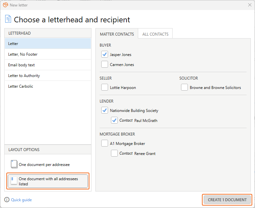Click the A1 Mortgage Broker label
Screen dimensions: 255x208
click(x=127, y=144)
